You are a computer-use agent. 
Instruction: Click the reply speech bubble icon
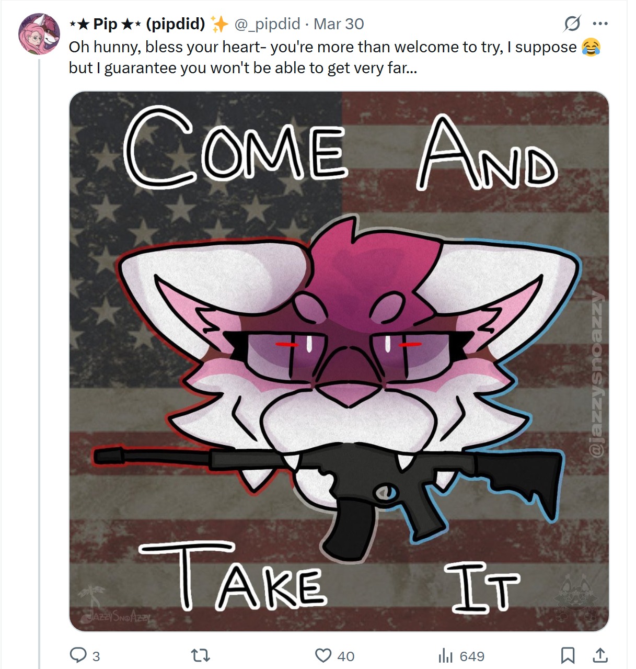(78, 655)
